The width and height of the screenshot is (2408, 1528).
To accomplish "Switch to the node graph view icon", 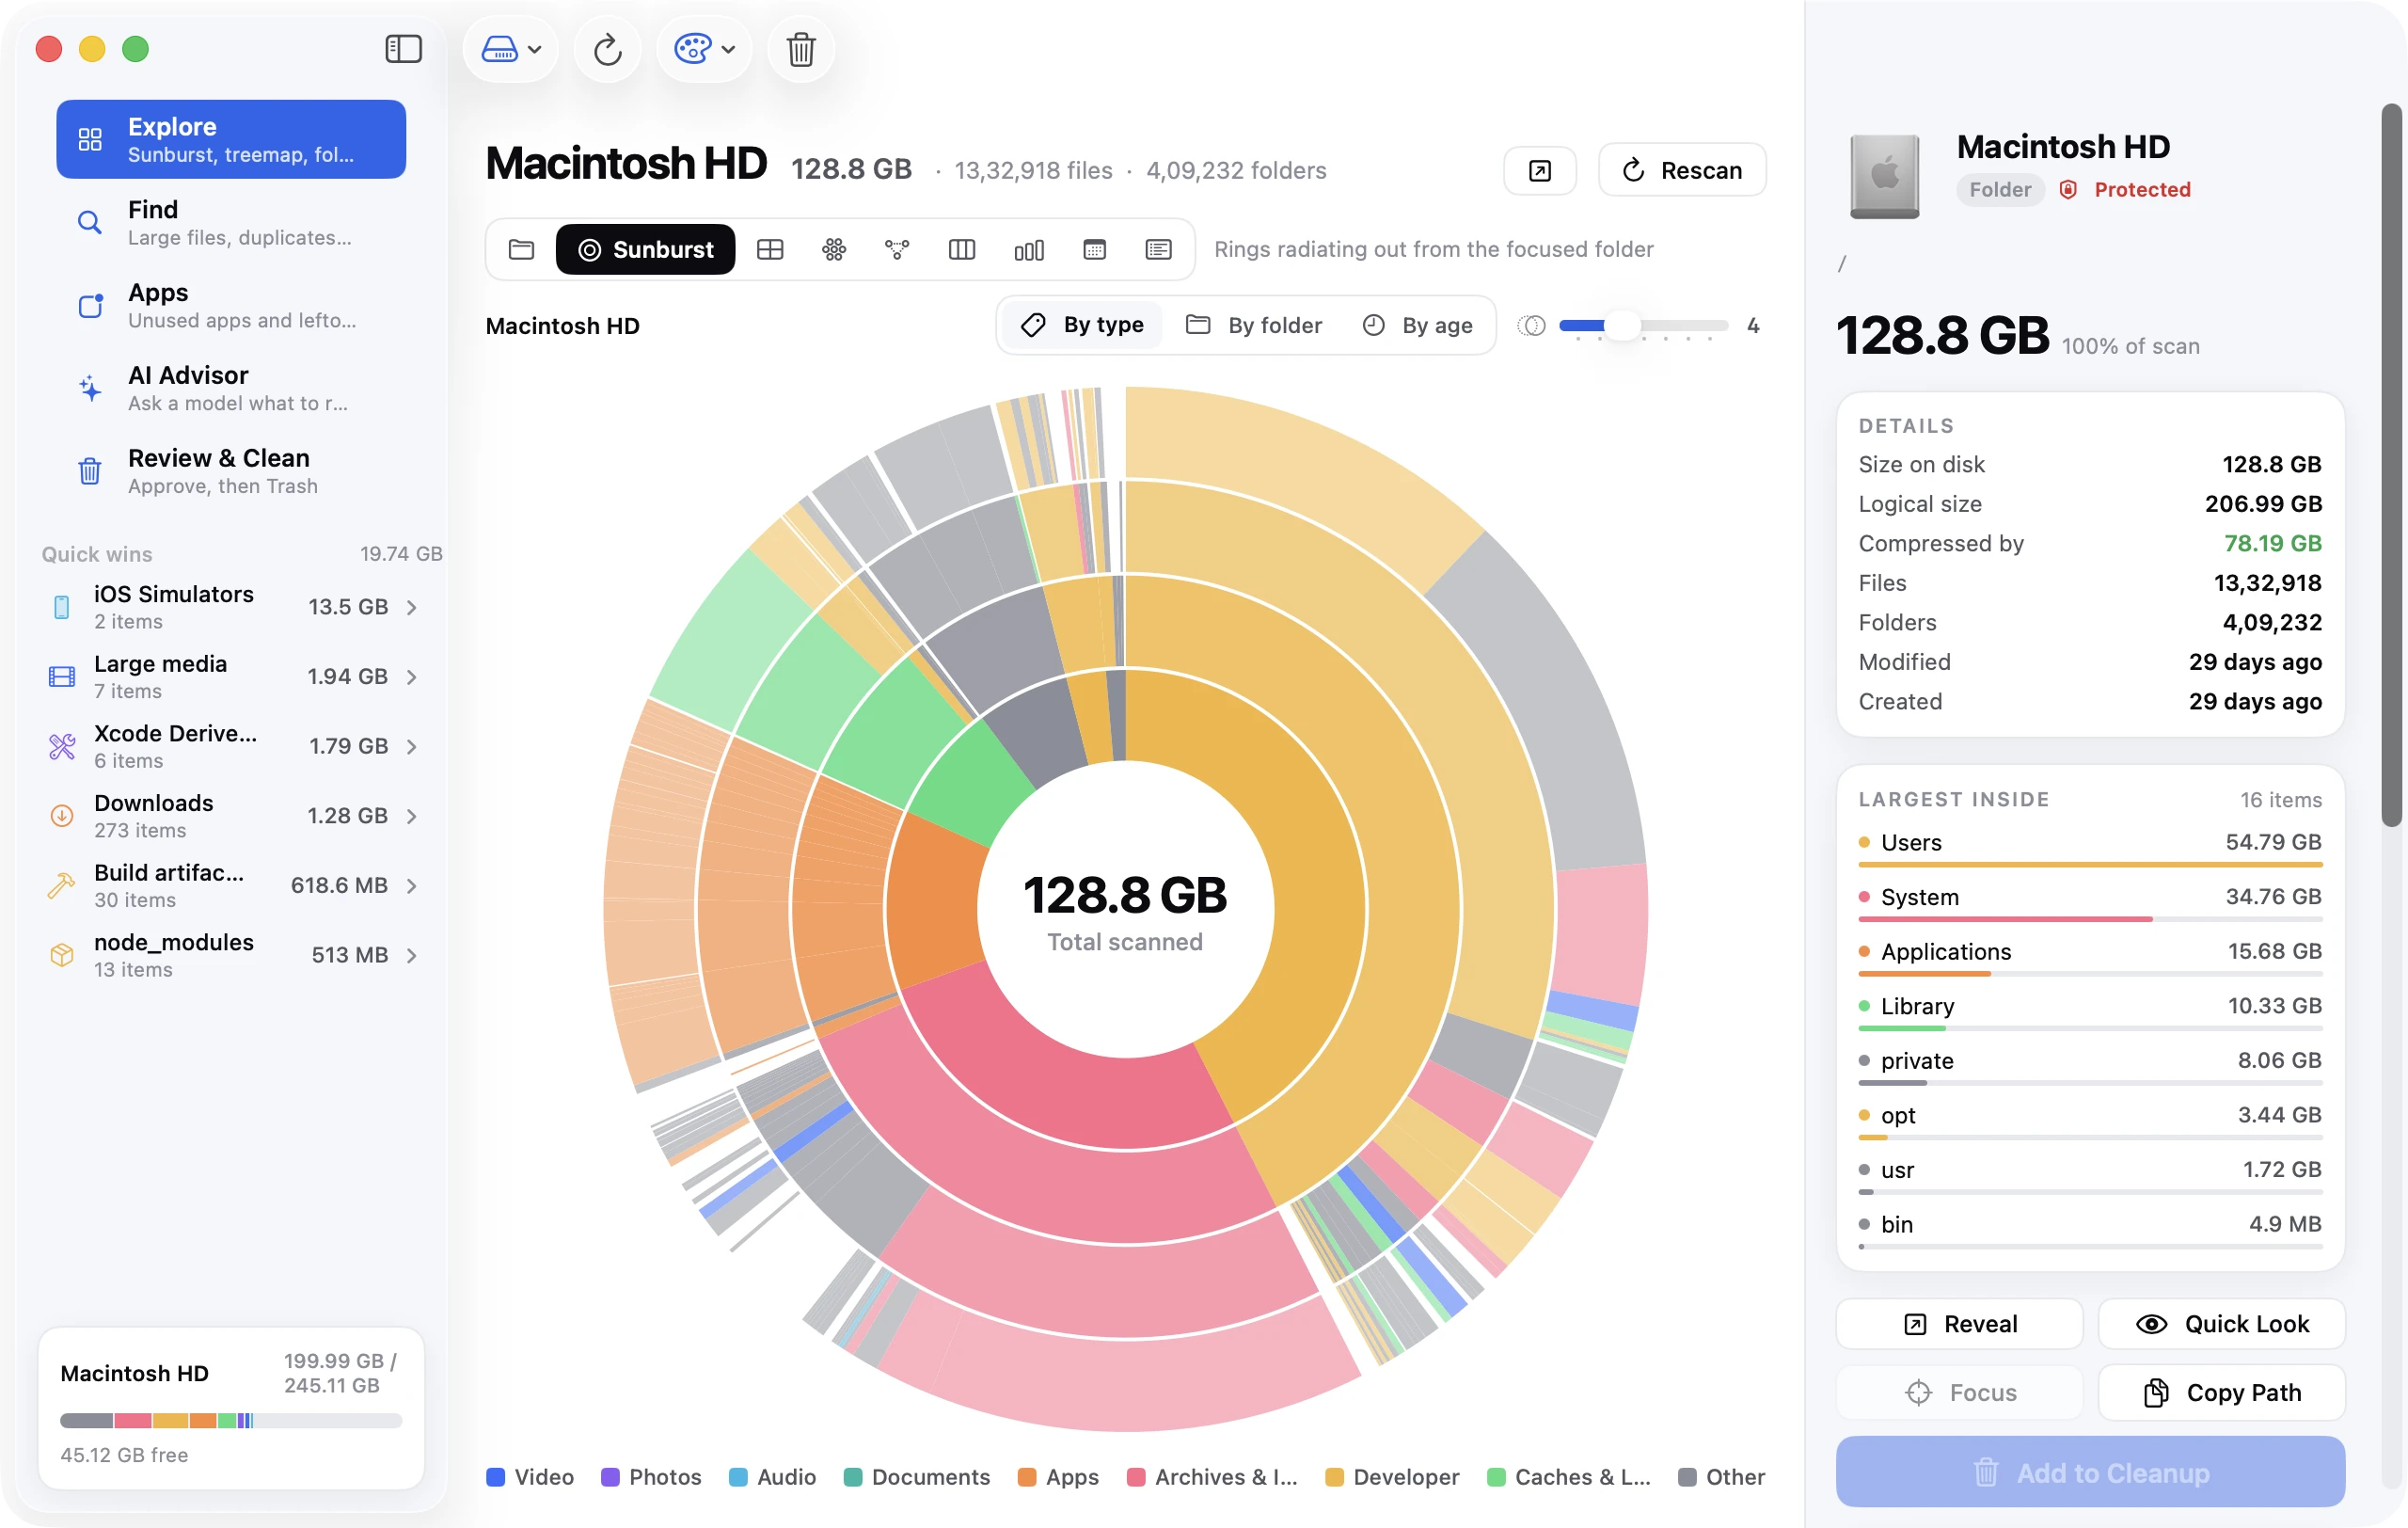I will tap(898, 249).
